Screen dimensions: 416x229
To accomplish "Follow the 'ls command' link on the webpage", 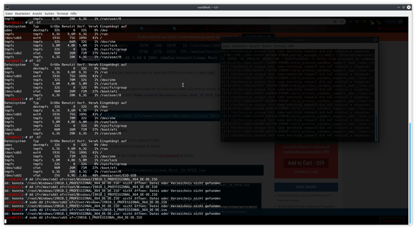I will (169, 155).
